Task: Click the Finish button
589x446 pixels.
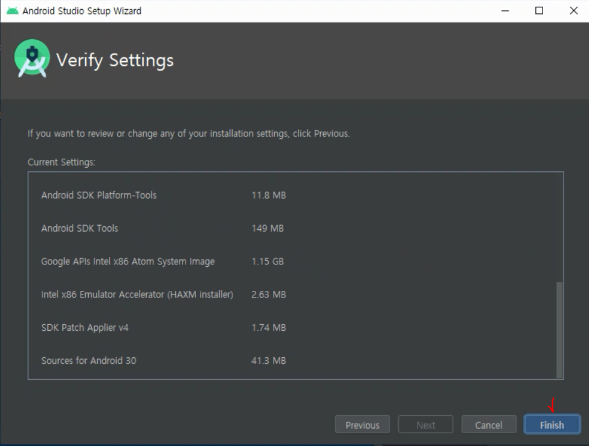Action: pos(552,425)
